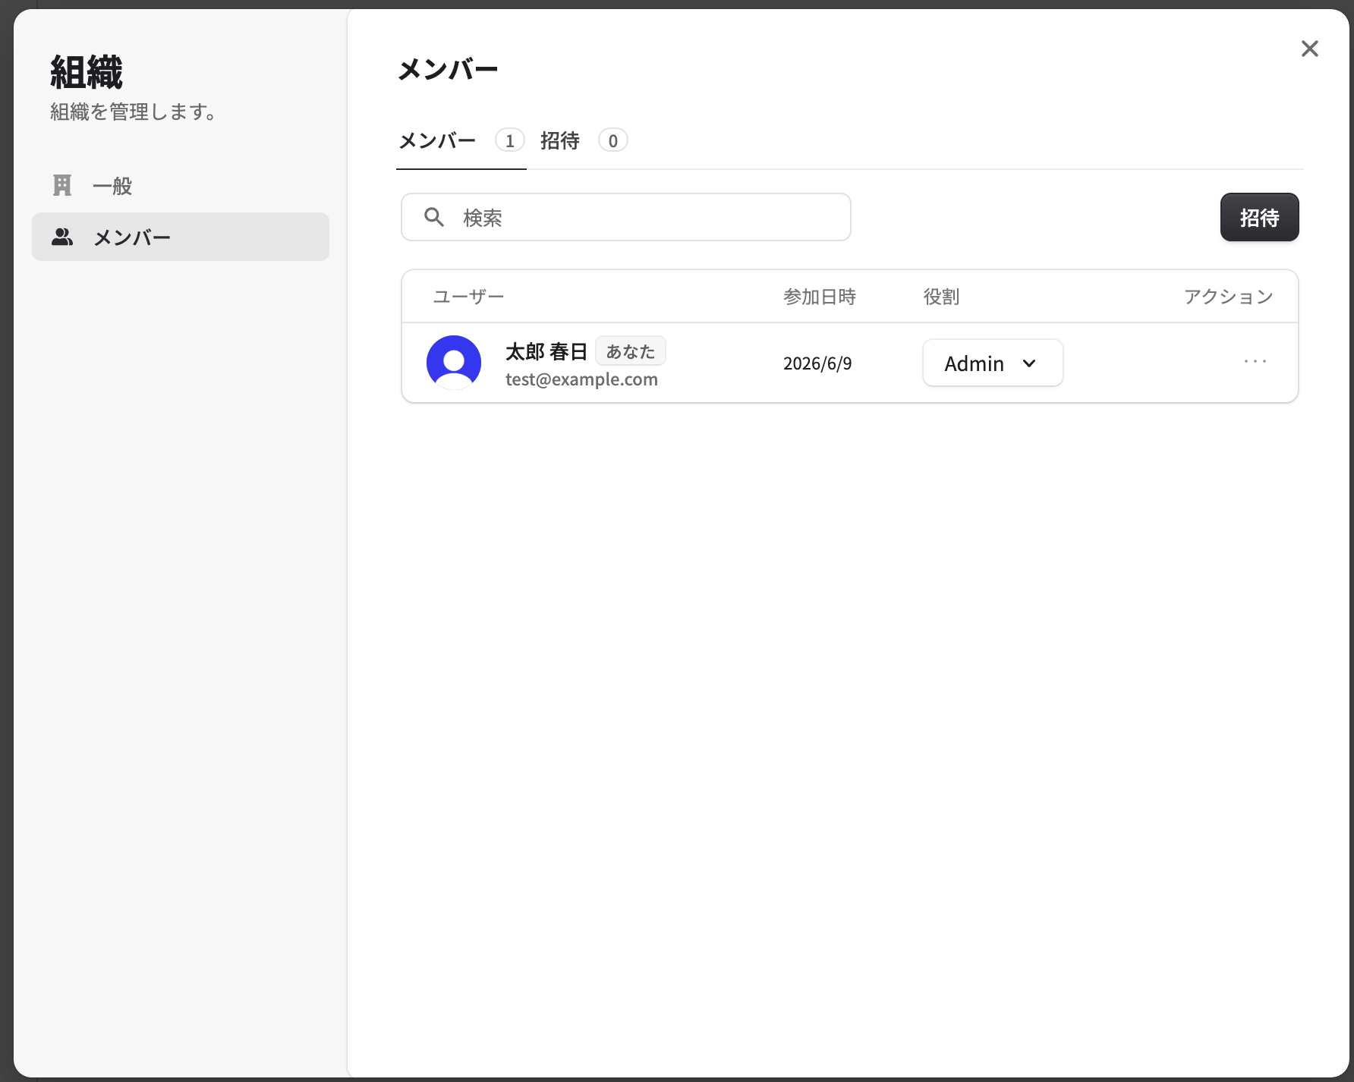This screenshot has width=1354, height=1082.
Task: Click the member count badge 1
Action: [510, 140]
